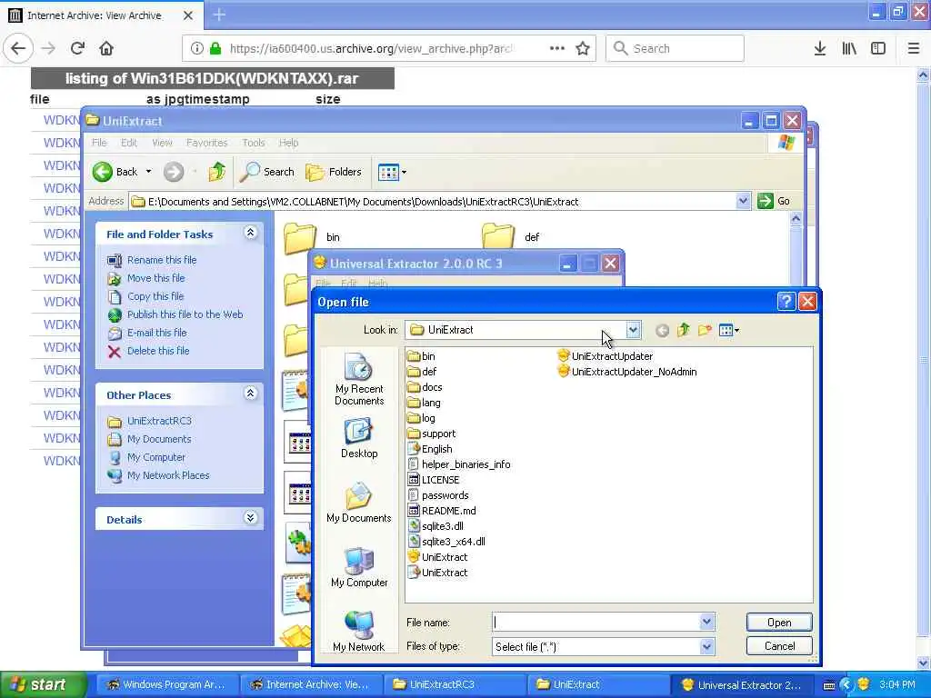Select the lang folder in file list
Screen dimensions: 931x698
click(x=425, y=403)
